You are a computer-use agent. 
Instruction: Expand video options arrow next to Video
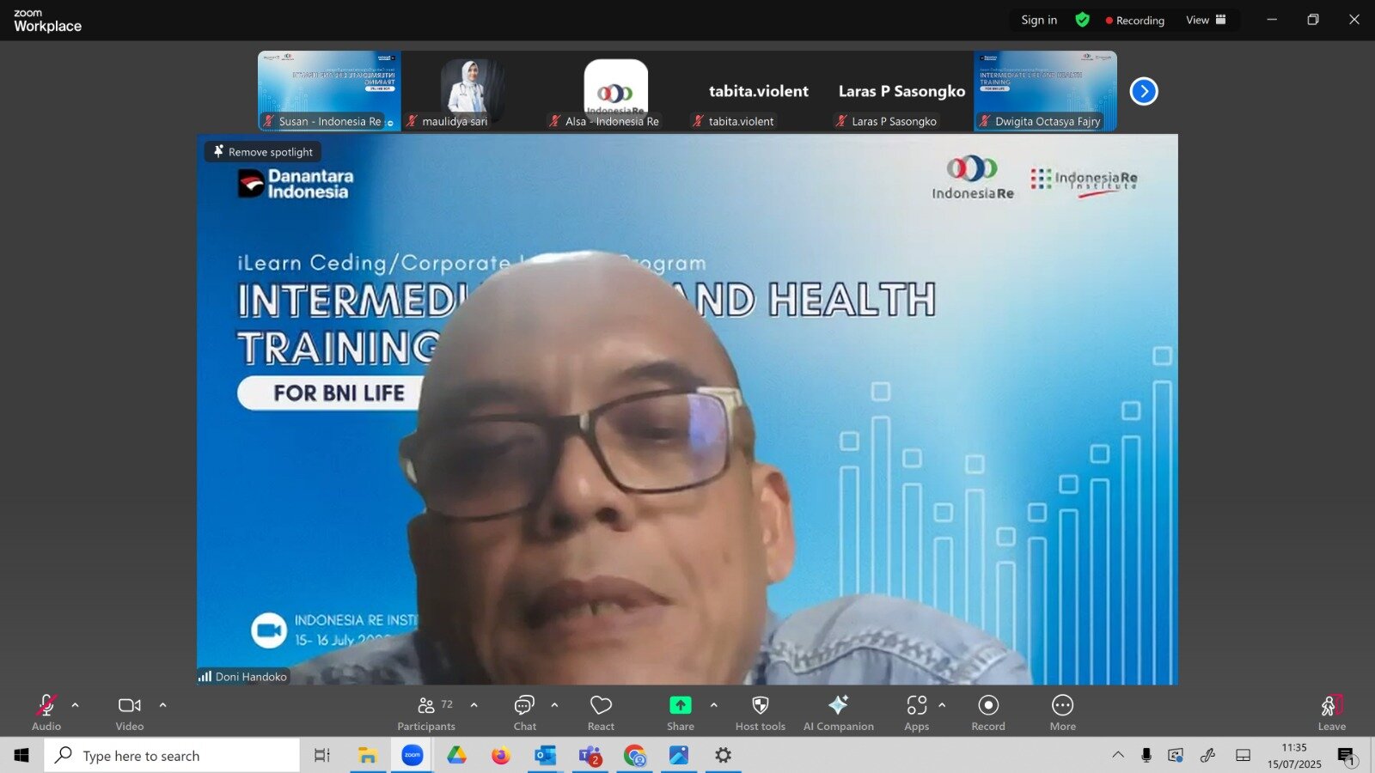pyautogui.click(x=163, y=705)
